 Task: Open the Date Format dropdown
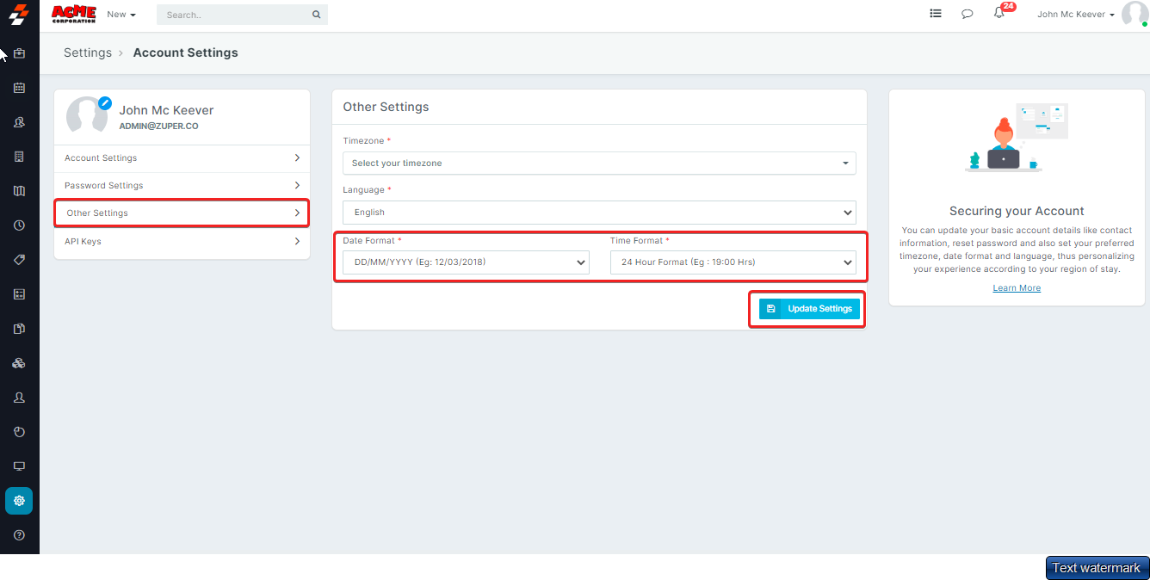point(466,262)
